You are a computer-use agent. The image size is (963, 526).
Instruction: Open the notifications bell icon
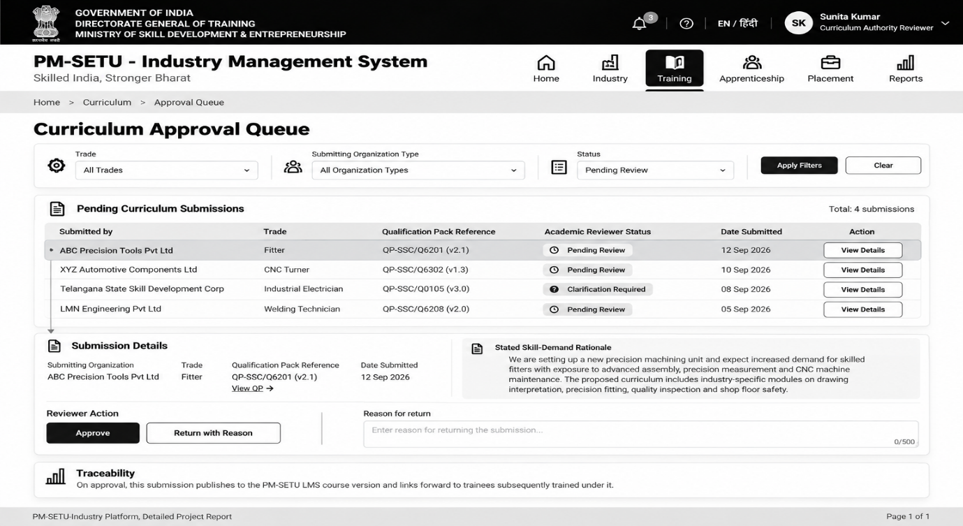point(640,24)
